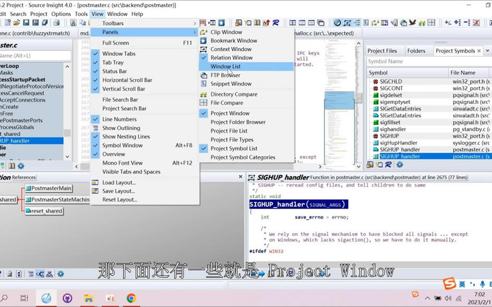
Task: Click the cascade windows toolbar icon
Action: click(321, 22)
